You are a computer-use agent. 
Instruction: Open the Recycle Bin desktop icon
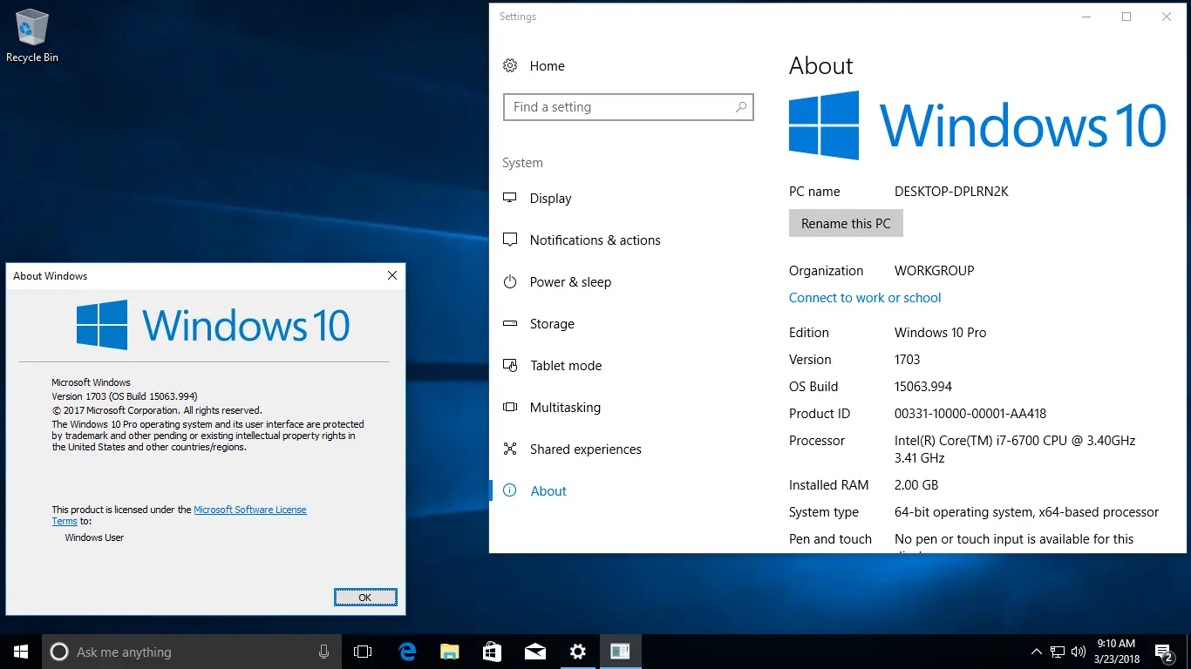coord(32,36)
